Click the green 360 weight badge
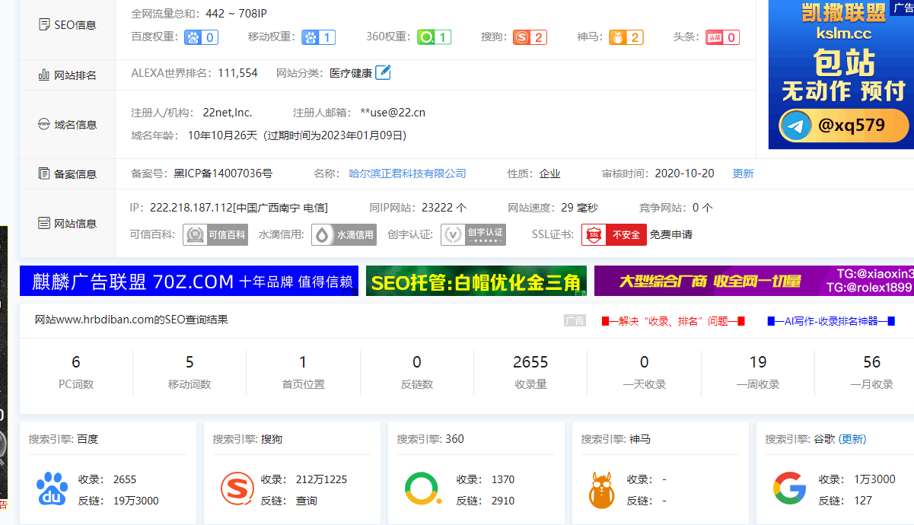Image resolution: width=914 pixels, height=525 pixels. pyautogui.click(x=435, y=37)
